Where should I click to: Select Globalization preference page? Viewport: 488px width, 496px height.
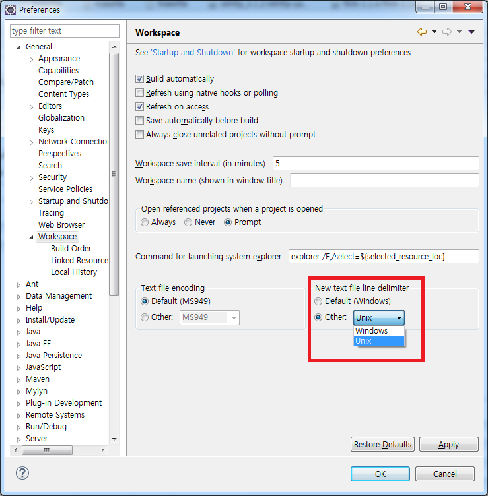point(61,118)
